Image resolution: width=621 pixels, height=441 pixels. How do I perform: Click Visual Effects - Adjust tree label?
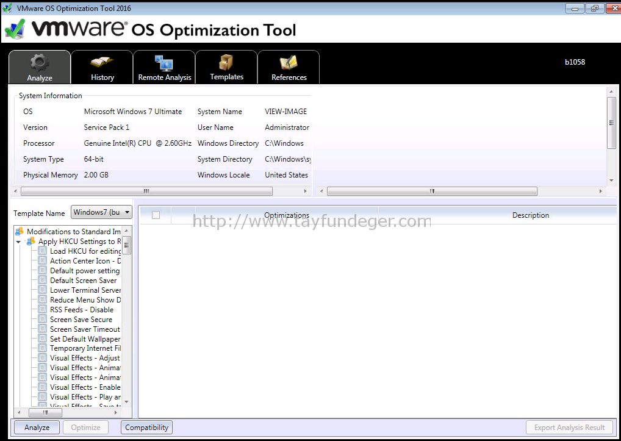coord(85,358)
